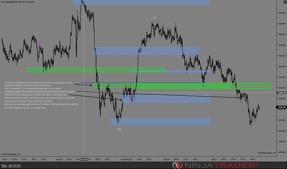This screenshot has height=169, width=287.
Task: Select the blue rectangle zone above NSL label
Action: (x=161, y=122)
